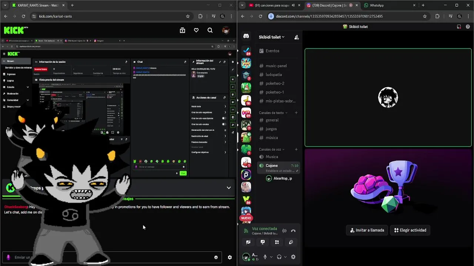
Task: Click the Kick chat message input
Action: [x=111, y=257]
